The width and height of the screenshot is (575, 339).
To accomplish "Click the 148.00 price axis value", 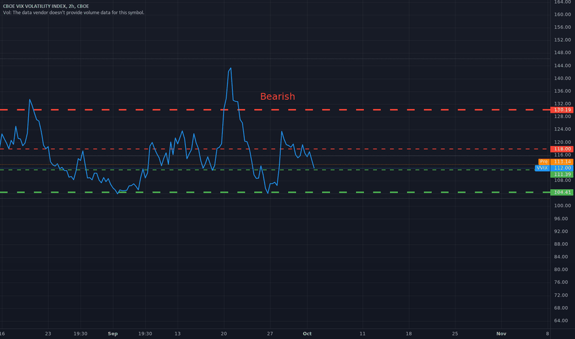I will [563, 53].
